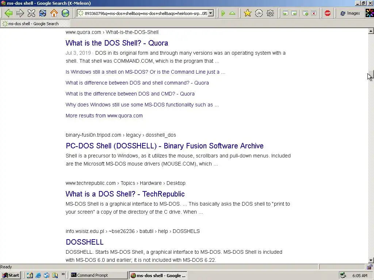Open history with the clock icon
The width and height of the screenshot is (374, 280).
(259, 13)
